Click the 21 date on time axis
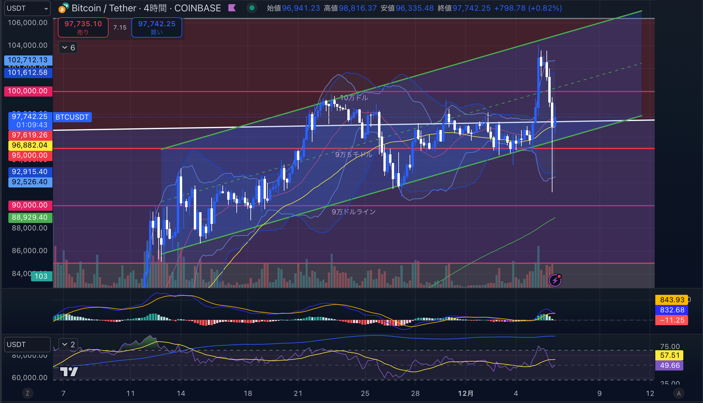This screenshot has height=403, width=703. (298, 393)
